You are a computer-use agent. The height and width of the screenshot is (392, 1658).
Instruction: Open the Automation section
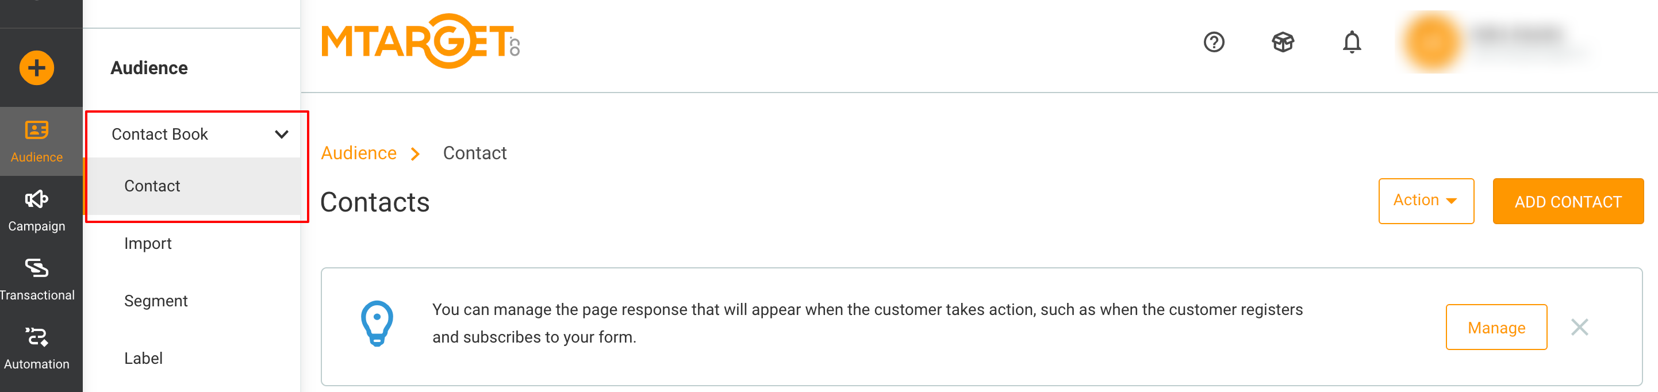[37, 348]
